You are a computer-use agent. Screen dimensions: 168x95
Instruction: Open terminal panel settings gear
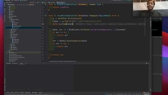[x=146, y=63]
